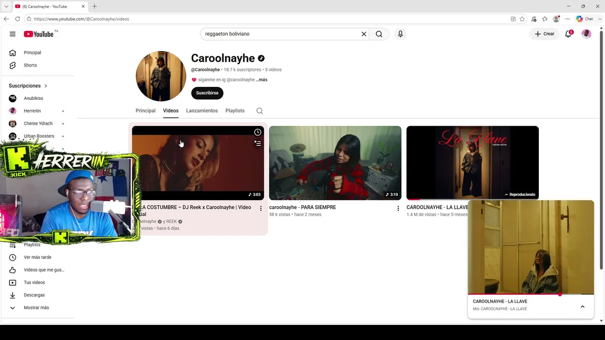Open the YouTube hamburger guide menu

point(13,34)
